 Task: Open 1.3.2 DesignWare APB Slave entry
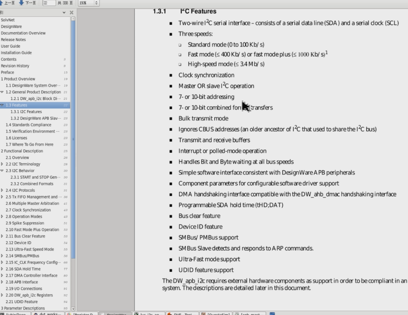(36, 118)
